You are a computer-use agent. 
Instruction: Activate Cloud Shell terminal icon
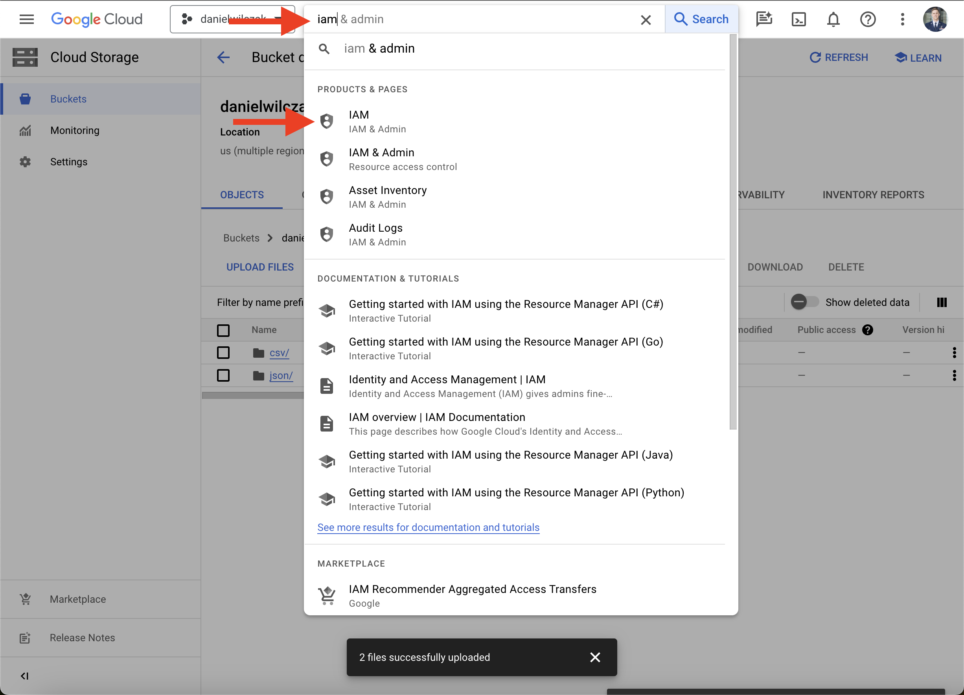pos(798,20)
